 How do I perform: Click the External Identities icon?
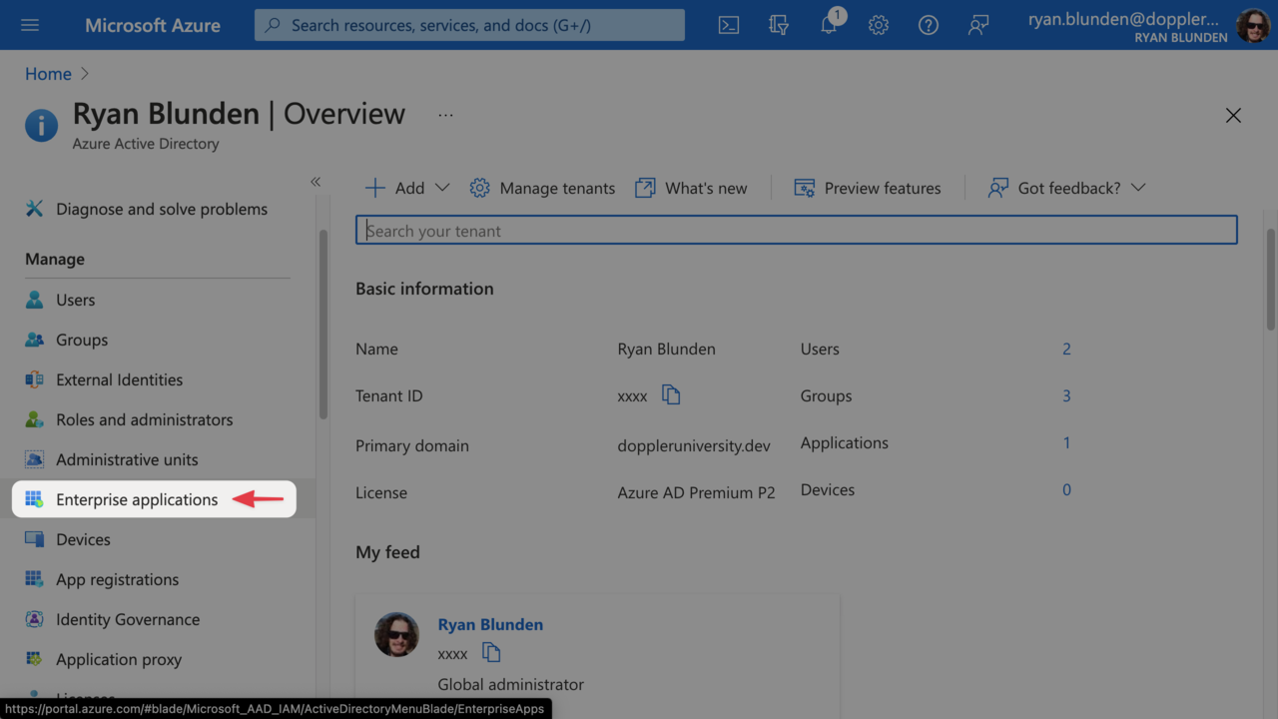pyautogui.click(x=34, y=379)
